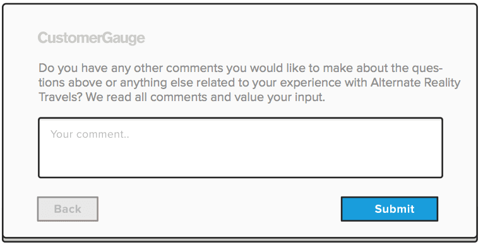The width and height of the screenshot is (483, 247).
Task: Click the question text about other comments
Action: (x=249, y=82)
